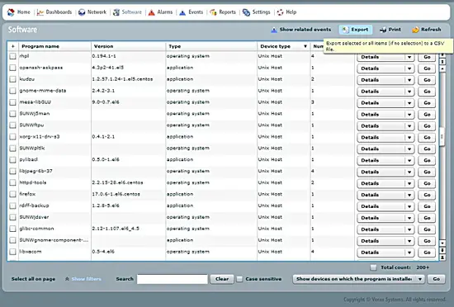This screenshot has width=454, height=307.
Task: Click Device type column sort arrow
Action: 305,46
